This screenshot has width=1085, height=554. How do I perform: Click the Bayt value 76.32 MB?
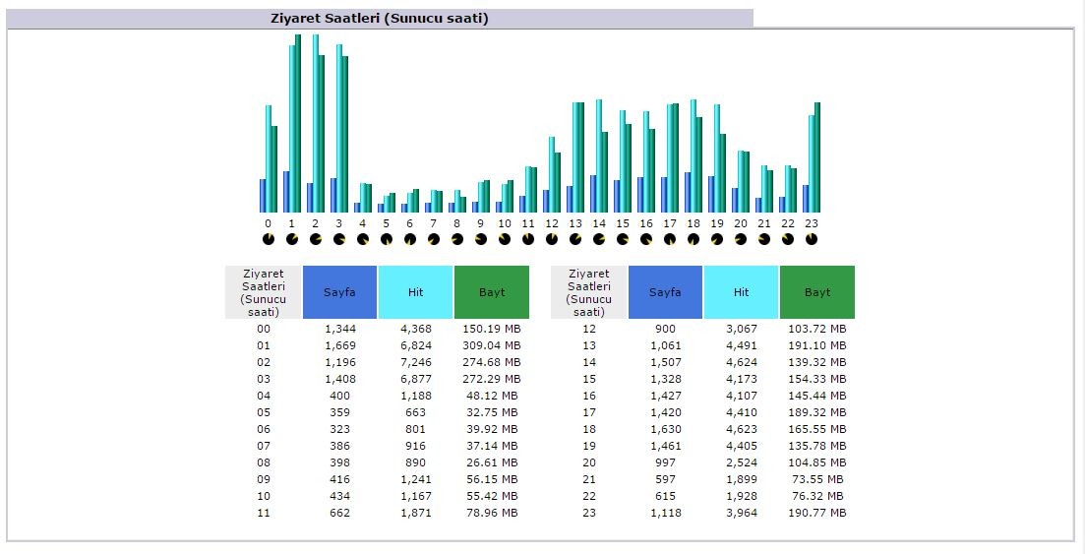(x=817, y=496)
